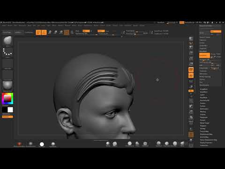Enable Edit mode in the top shelf

click(38, 32)
